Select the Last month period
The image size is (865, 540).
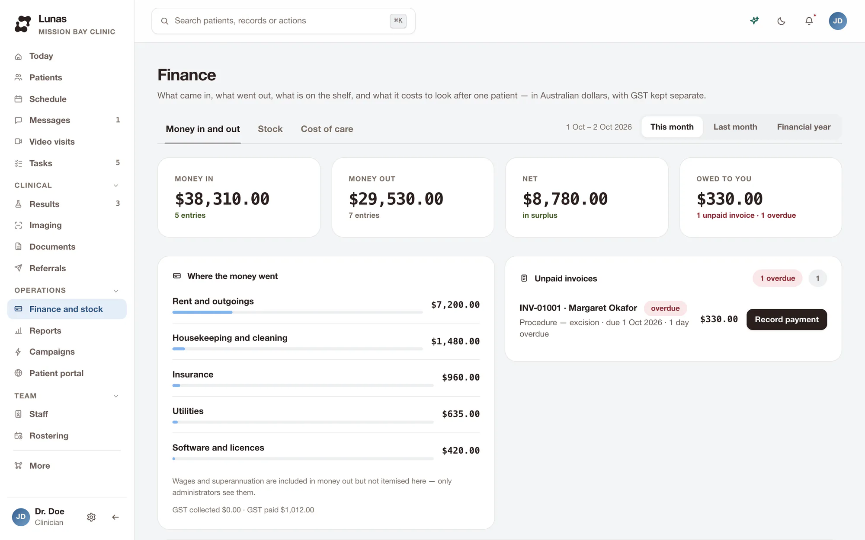735,127
